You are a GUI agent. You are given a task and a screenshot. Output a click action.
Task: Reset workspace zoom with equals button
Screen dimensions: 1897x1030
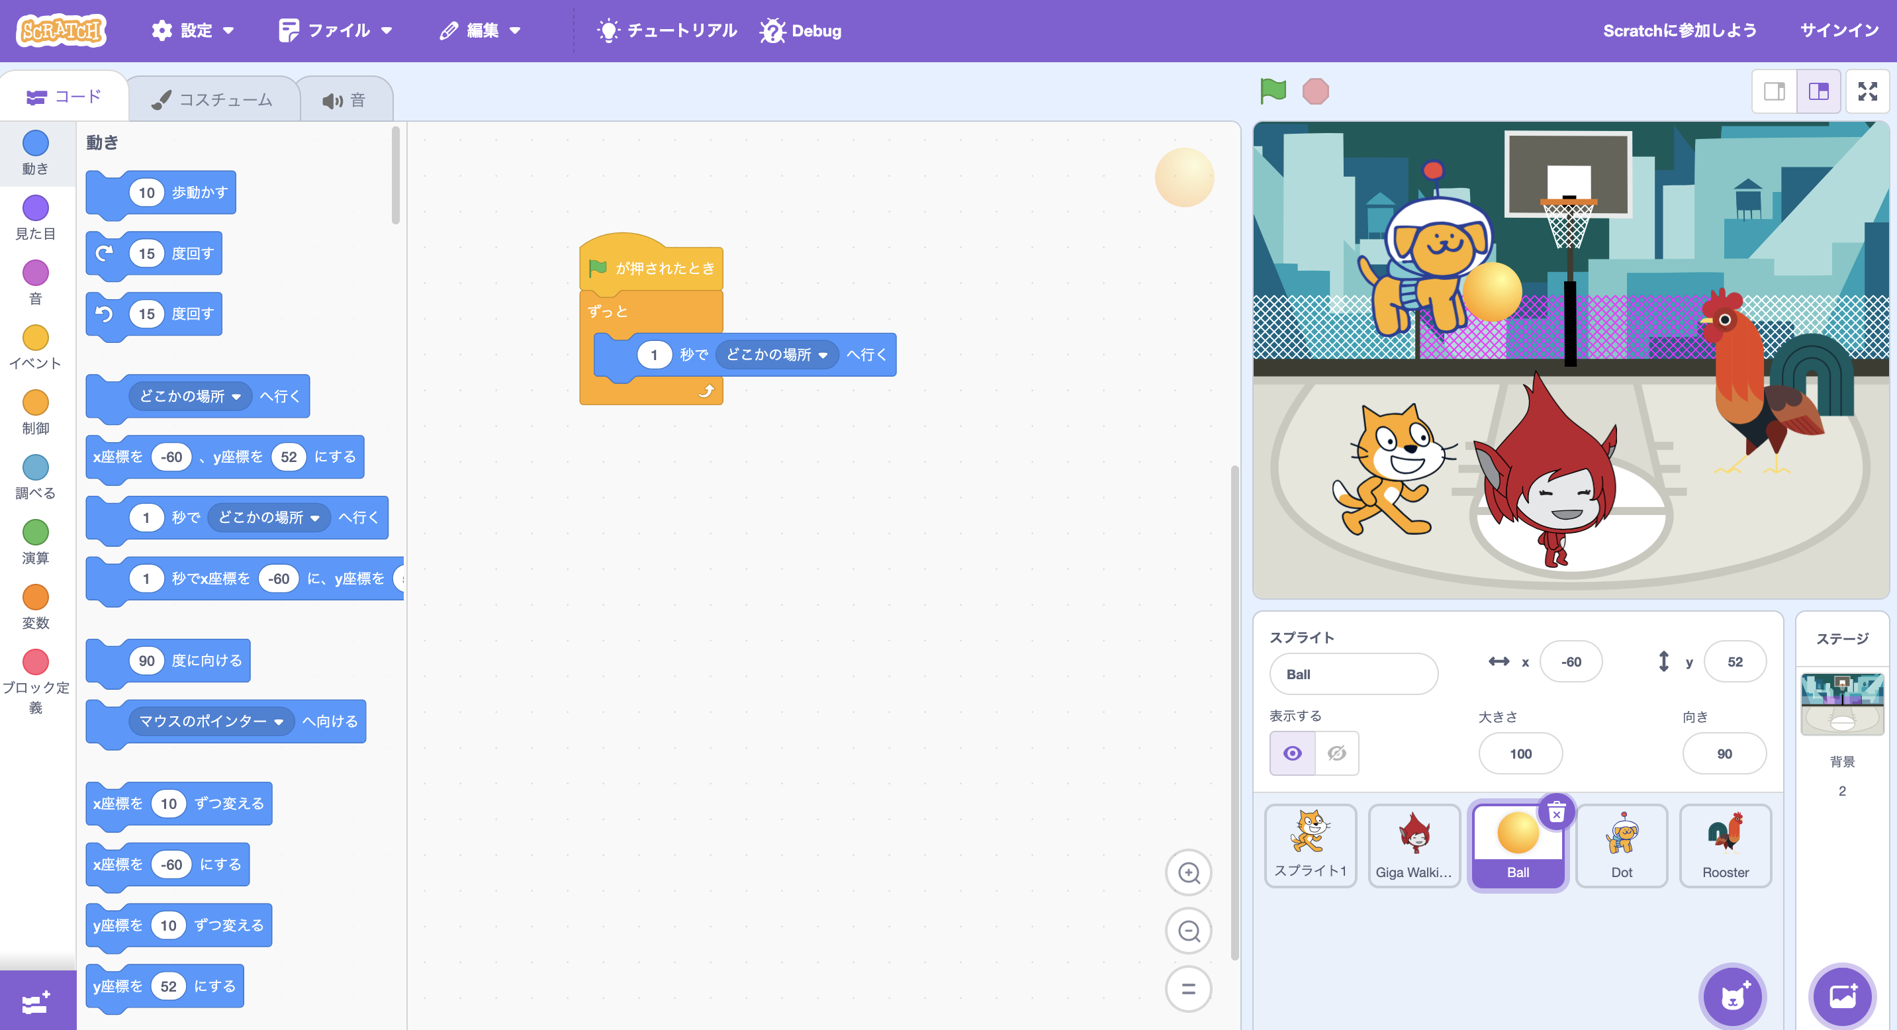(1189, 989)
